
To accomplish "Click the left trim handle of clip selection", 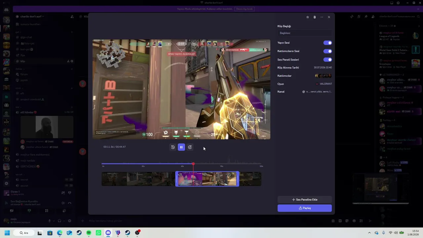I will (176, 179).
